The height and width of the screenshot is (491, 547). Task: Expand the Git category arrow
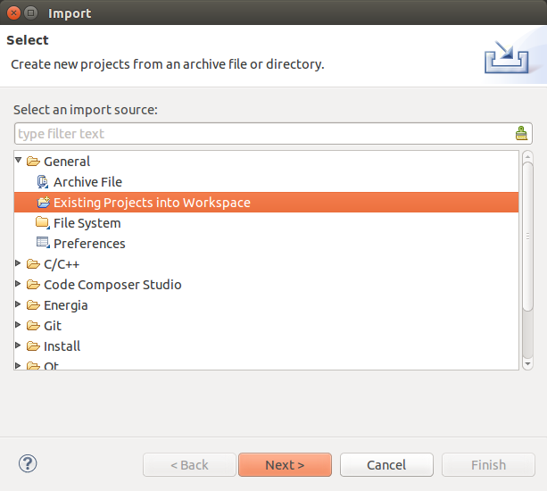(20, 326)
